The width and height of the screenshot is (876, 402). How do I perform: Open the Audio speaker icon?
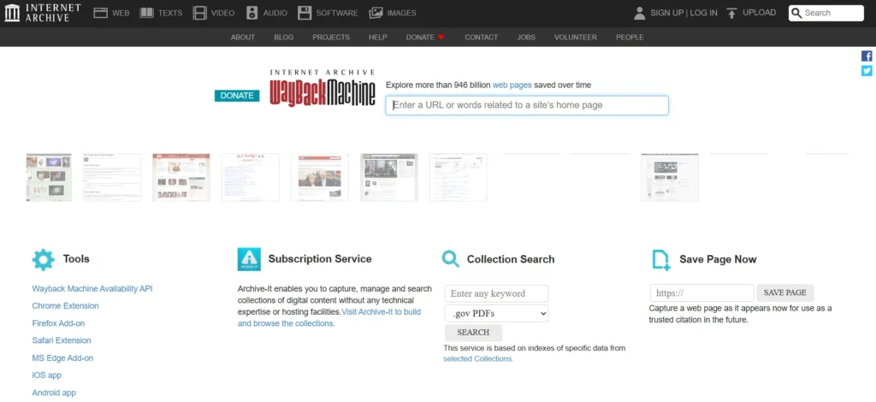pos(252,13)
